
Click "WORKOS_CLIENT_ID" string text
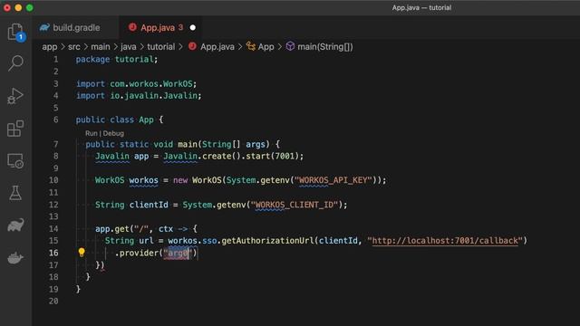(x=295, y=205)
